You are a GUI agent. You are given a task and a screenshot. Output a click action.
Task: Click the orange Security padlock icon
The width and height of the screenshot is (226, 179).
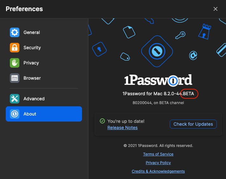15,48
